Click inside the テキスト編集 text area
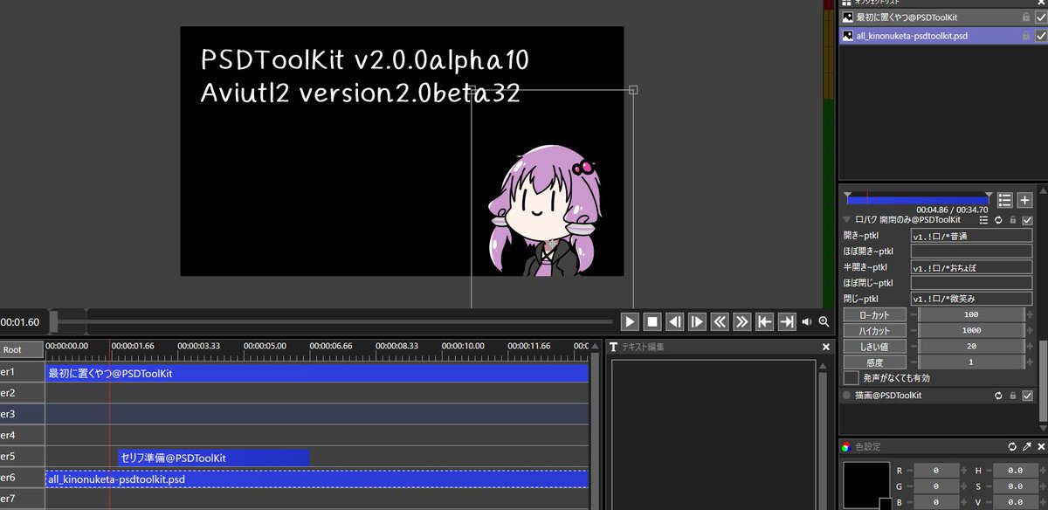Screen dimensions: 1048x510 714,433
